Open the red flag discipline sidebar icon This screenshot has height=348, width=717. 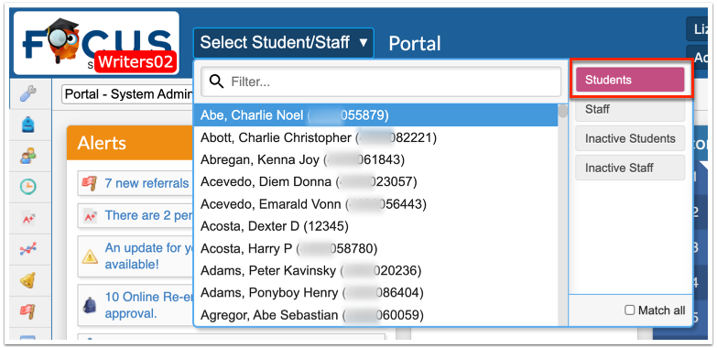point(28,311)
